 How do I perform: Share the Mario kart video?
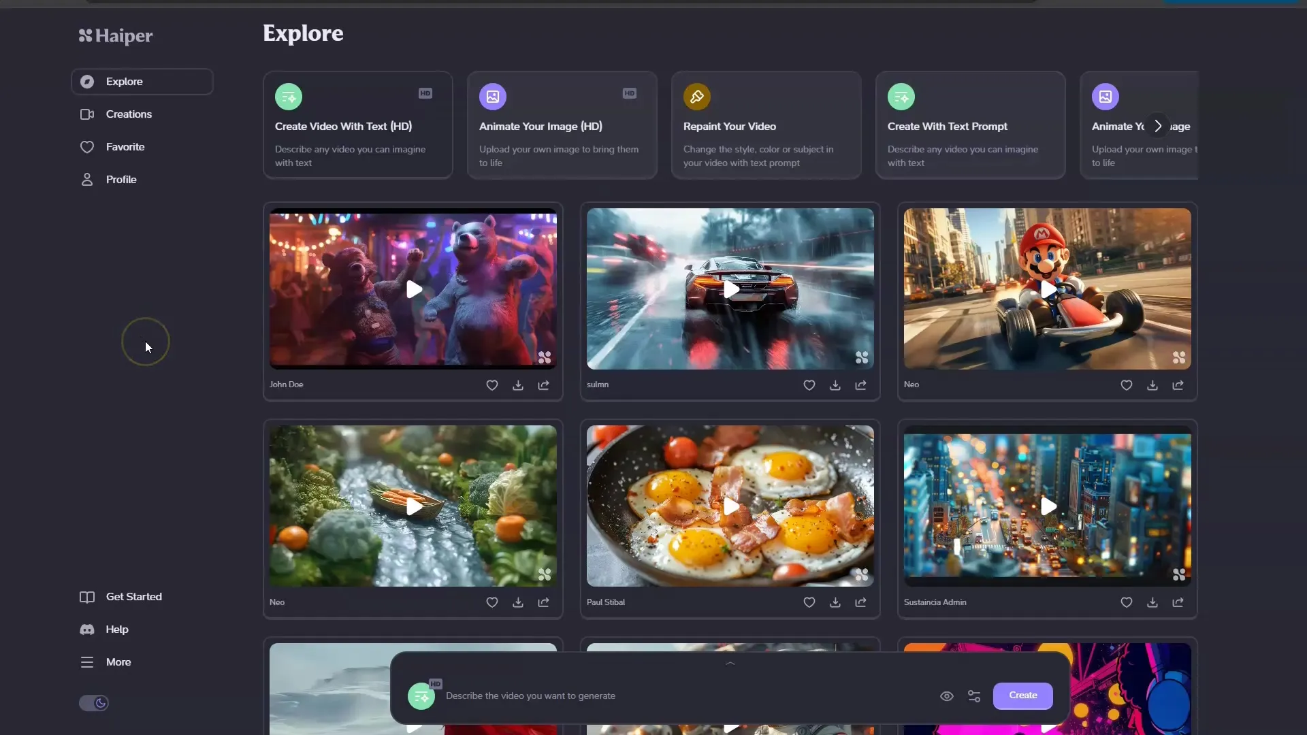pyautogui.click(x=1178, y=384)
